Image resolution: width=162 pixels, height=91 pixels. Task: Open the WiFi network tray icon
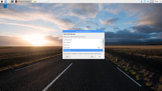point(145,2)
